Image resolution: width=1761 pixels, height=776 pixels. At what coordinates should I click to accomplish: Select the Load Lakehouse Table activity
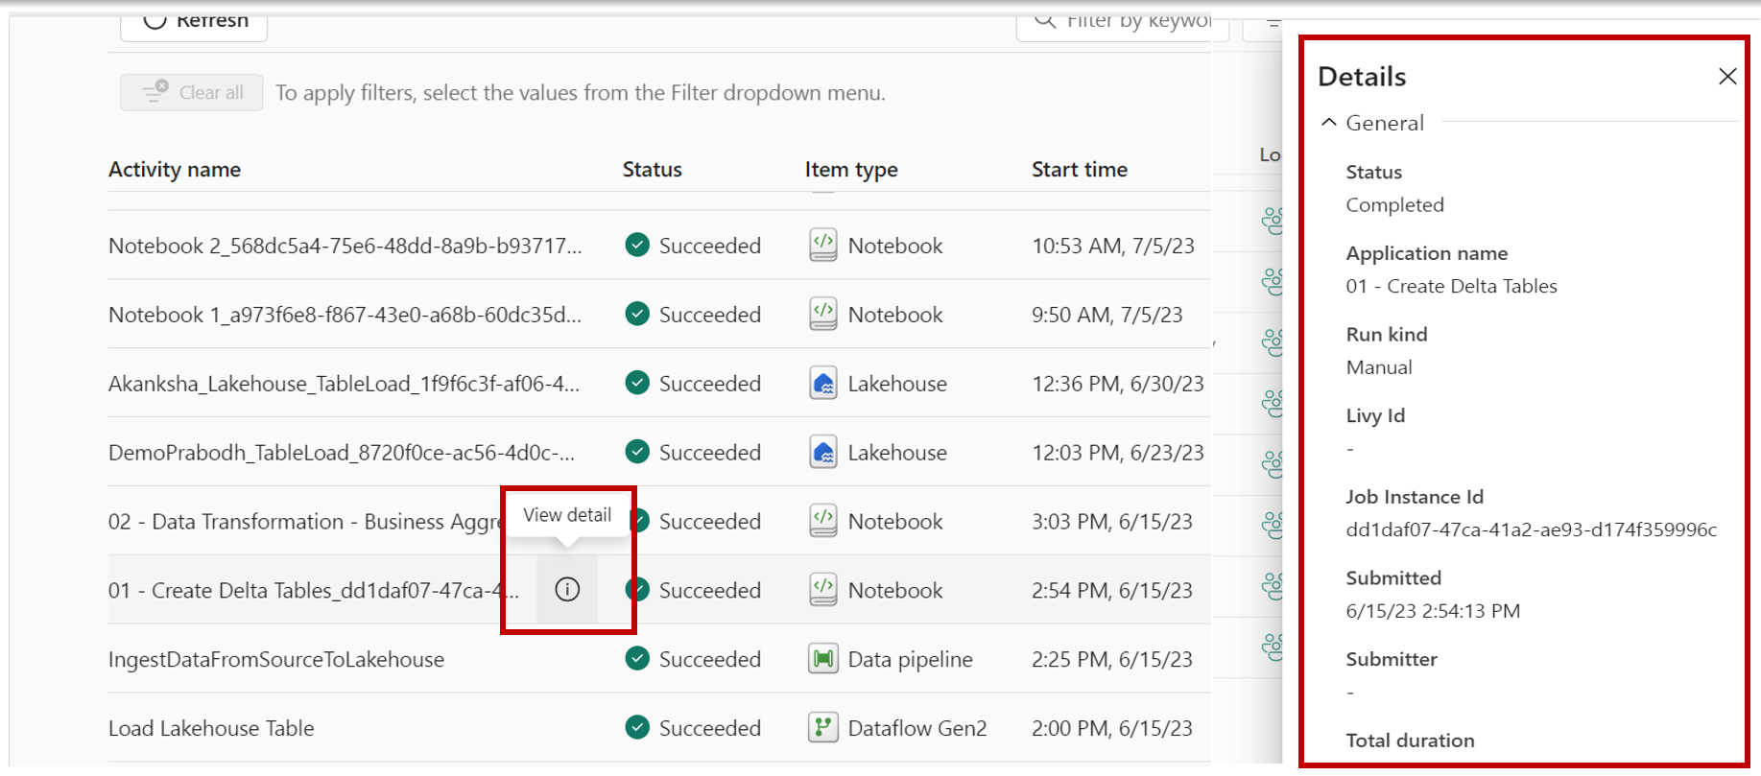click(x=211, y=728)
